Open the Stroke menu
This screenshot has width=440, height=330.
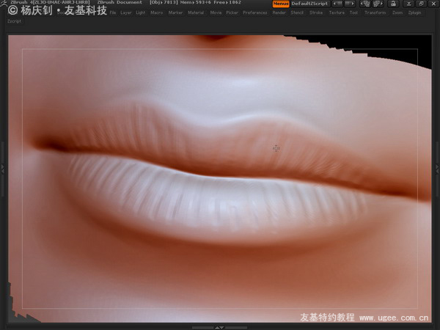point(316,12)
